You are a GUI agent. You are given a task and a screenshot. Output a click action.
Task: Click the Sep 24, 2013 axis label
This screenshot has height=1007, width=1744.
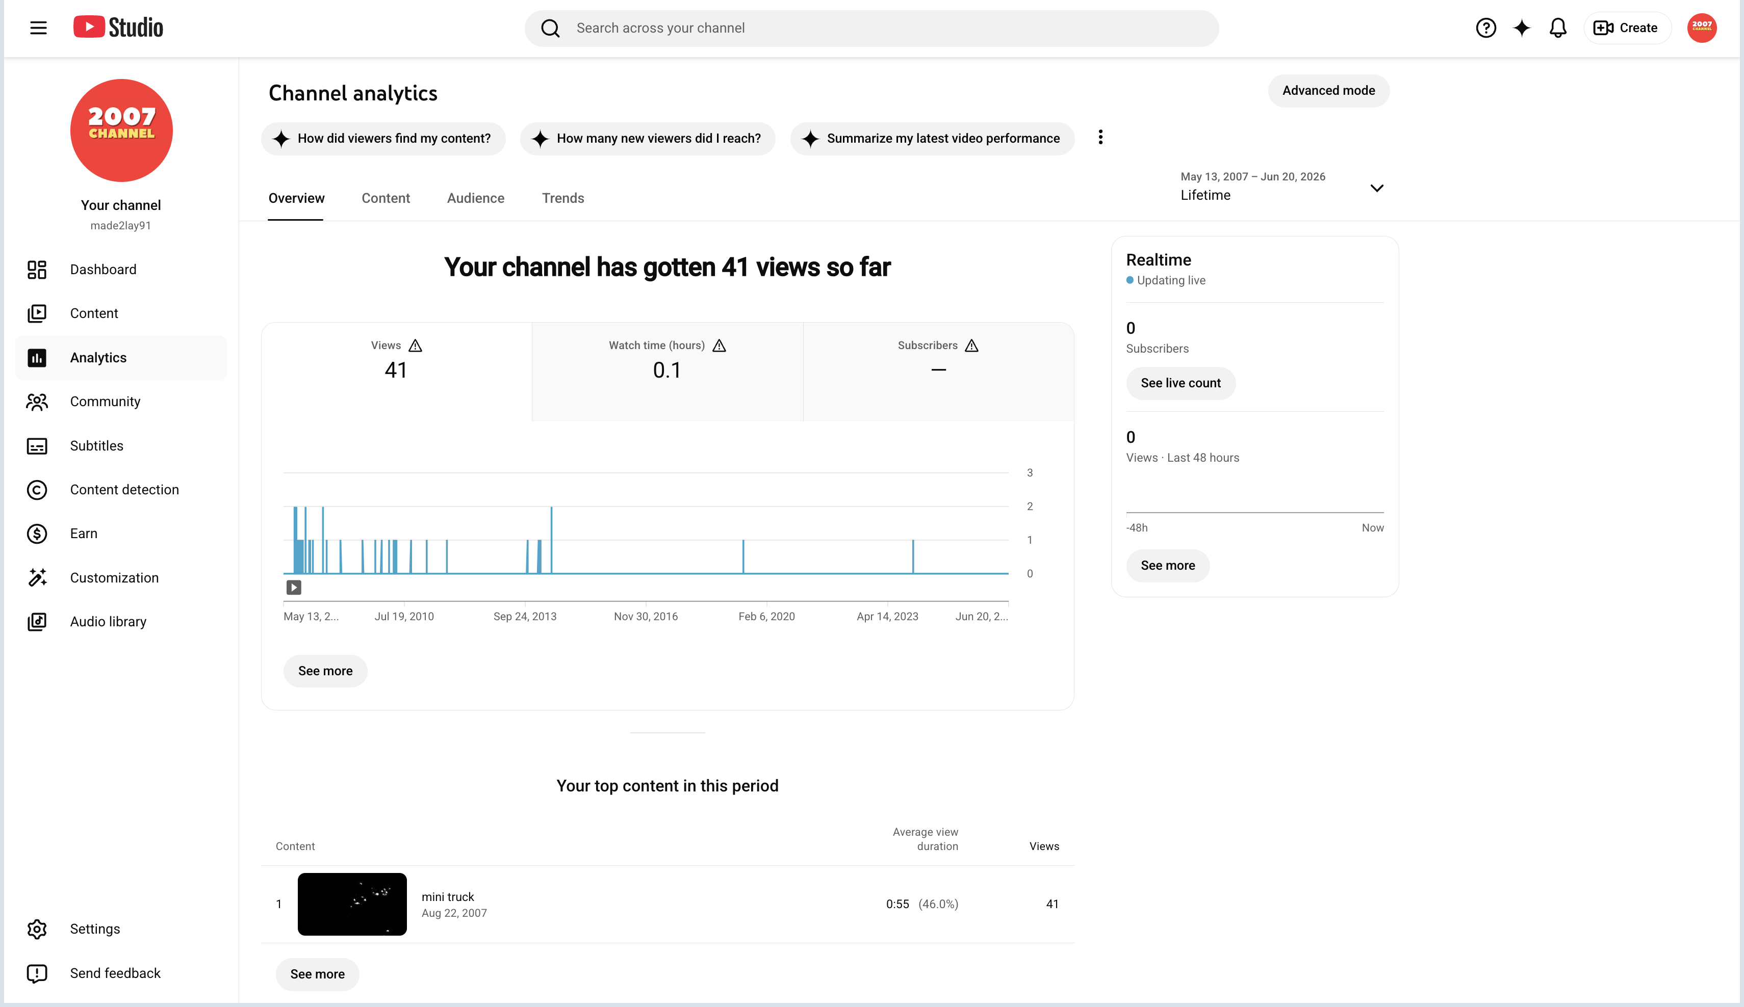point(525,616)
